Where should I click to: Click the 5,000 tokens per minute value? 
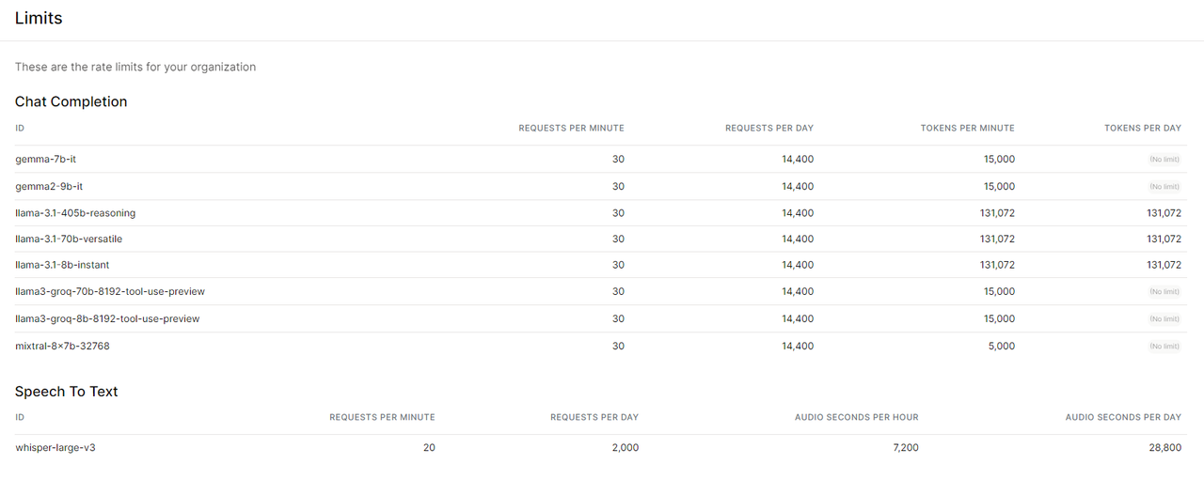pos(1000,347)
